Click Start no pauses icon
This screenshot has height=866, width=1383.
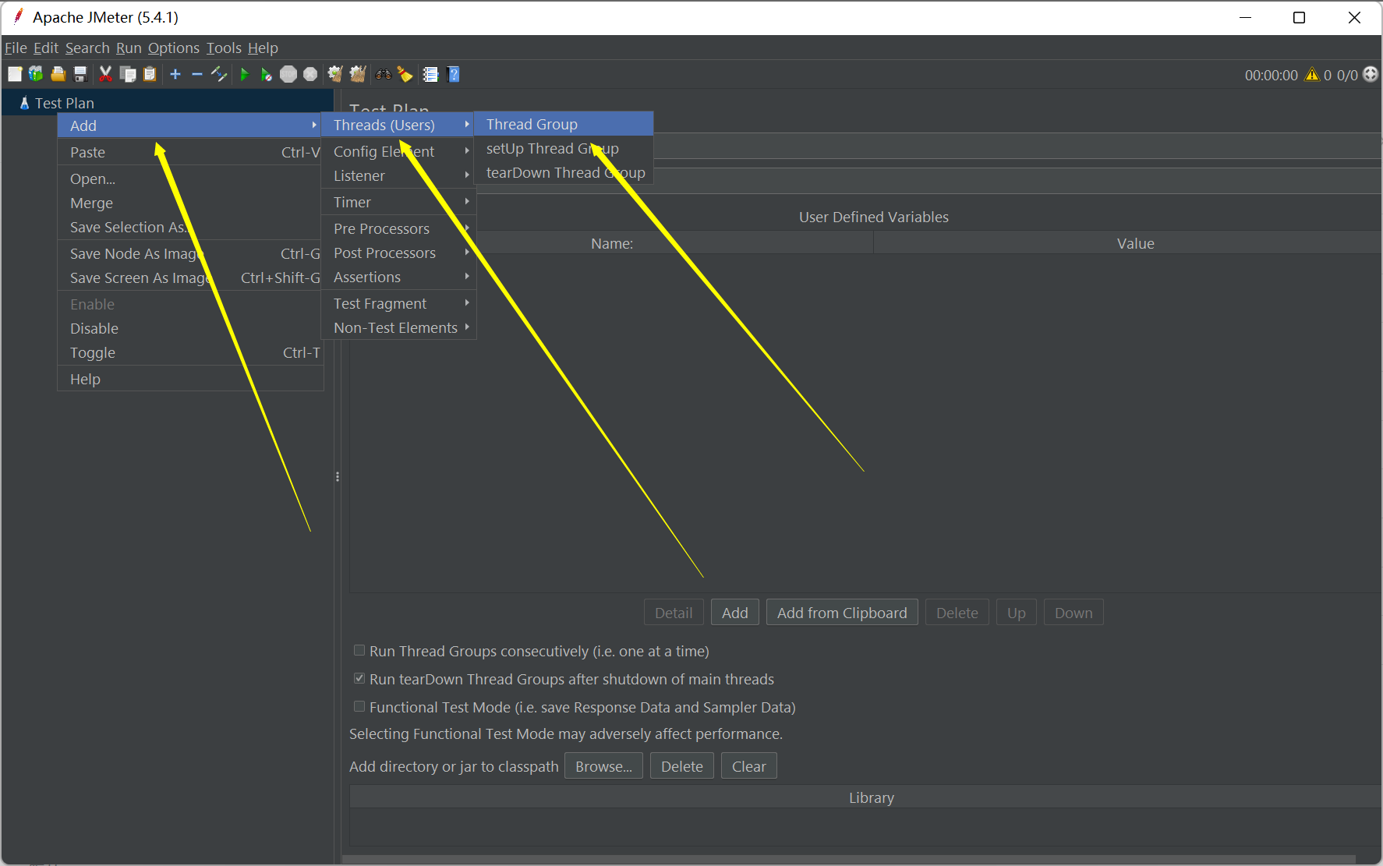pos(266,74)
